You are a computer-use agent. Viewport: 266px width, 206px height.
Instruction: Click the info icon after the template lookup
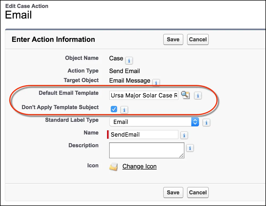click(198, 96)
